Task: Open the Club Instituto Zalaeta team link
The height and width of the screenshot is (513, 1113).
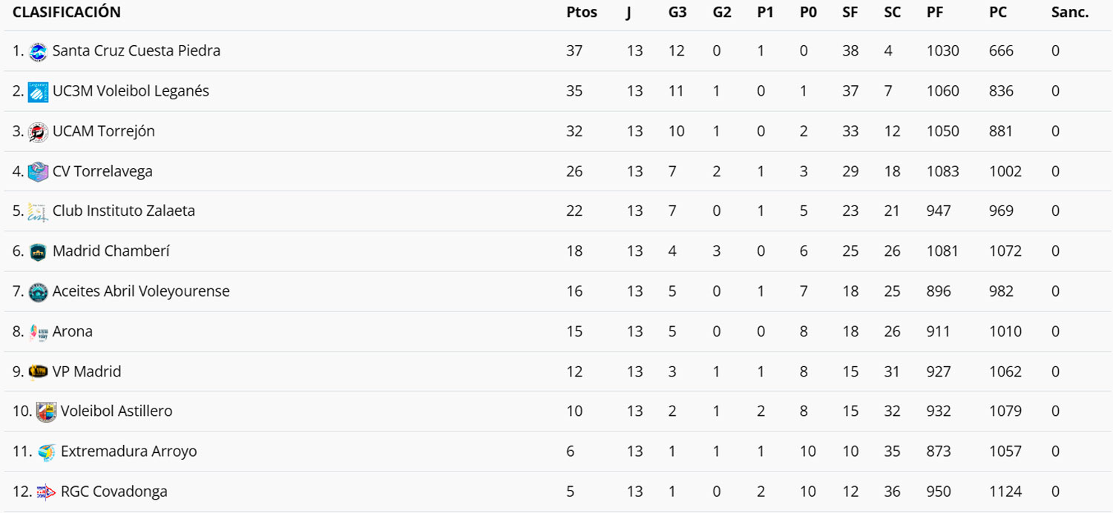Action: point(123,211)
